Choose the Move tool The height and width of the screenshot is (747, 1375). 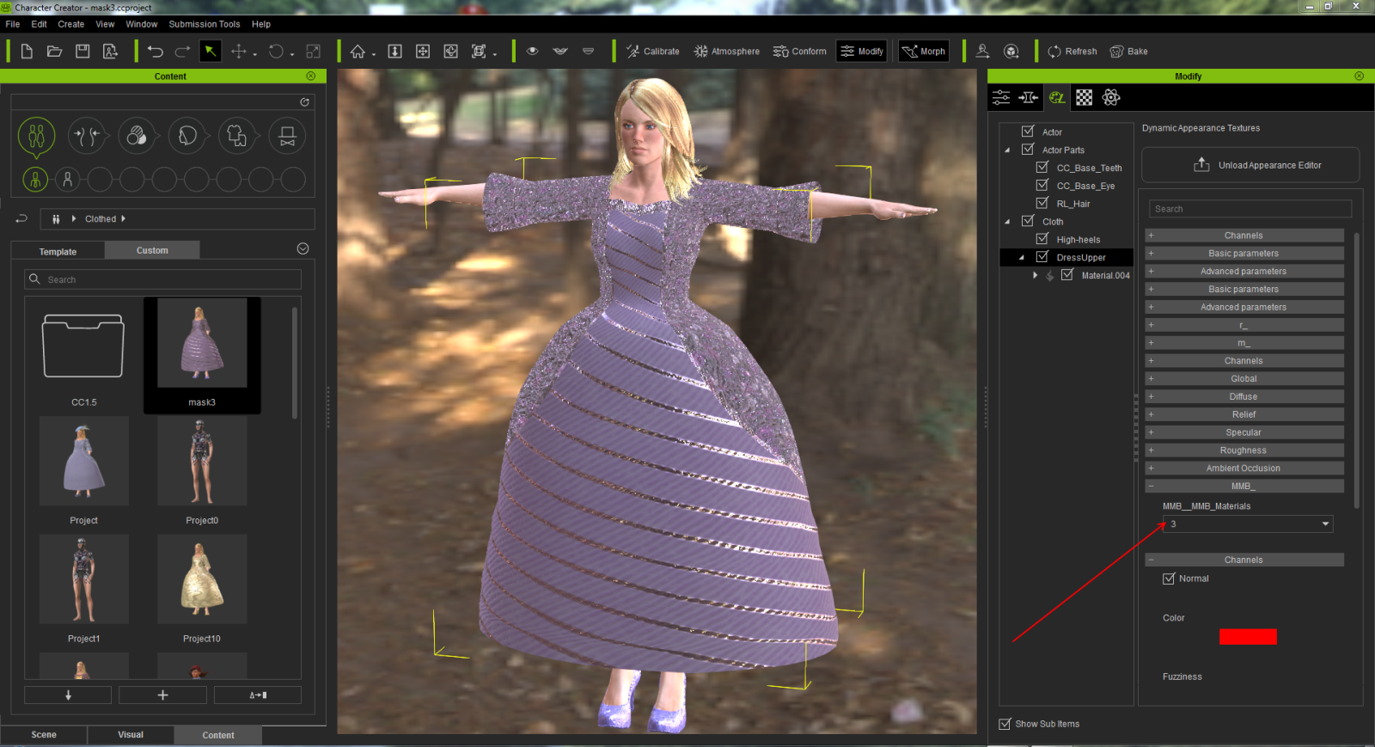pyautogui.click(x=239, y=52)
